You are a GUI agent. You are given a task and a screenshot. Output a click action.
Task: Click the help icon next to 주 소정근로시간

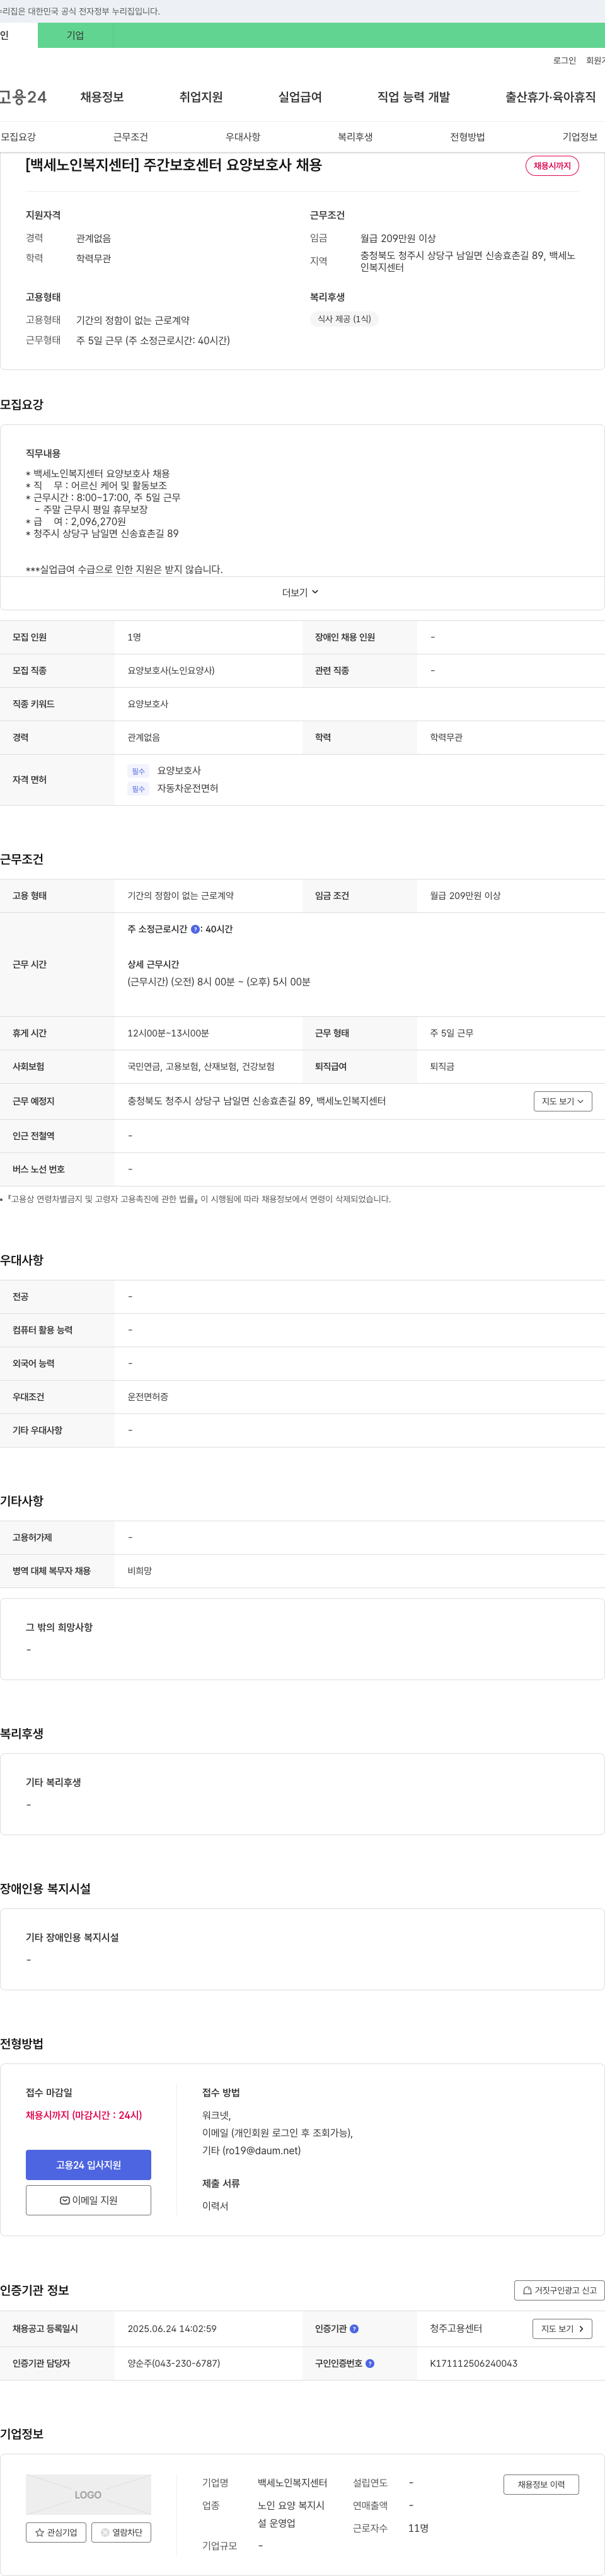coord(195,929)
